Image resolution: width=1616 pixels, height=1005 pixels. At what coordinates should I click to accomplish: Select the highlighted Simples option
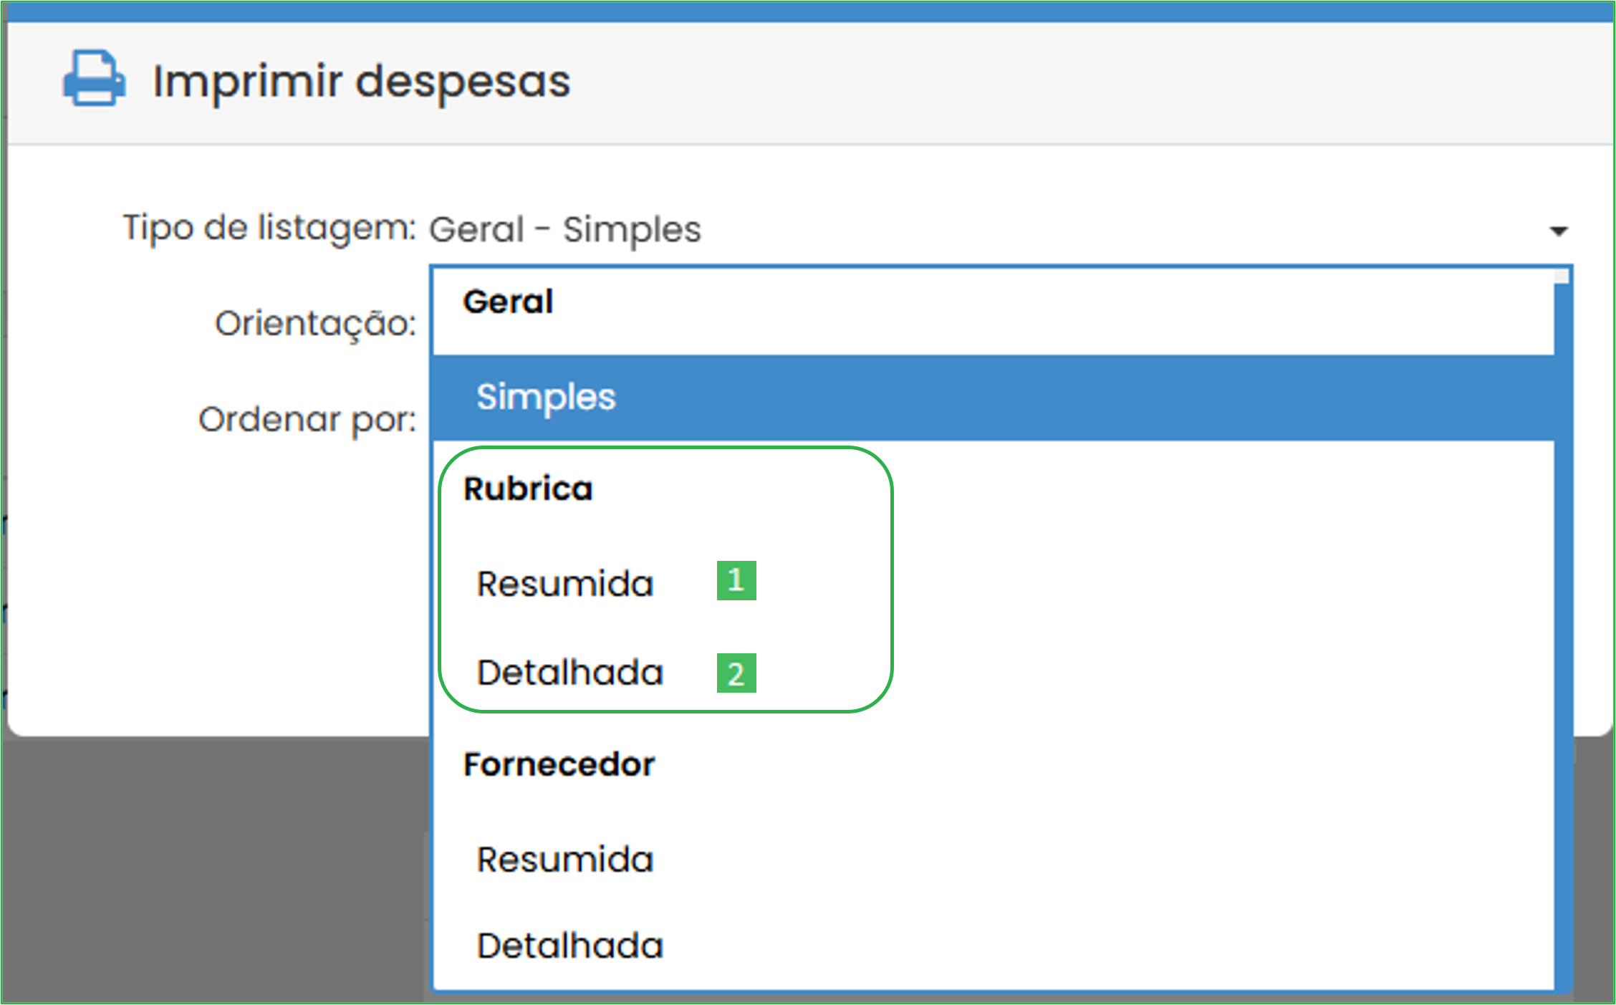click(993, 398)
